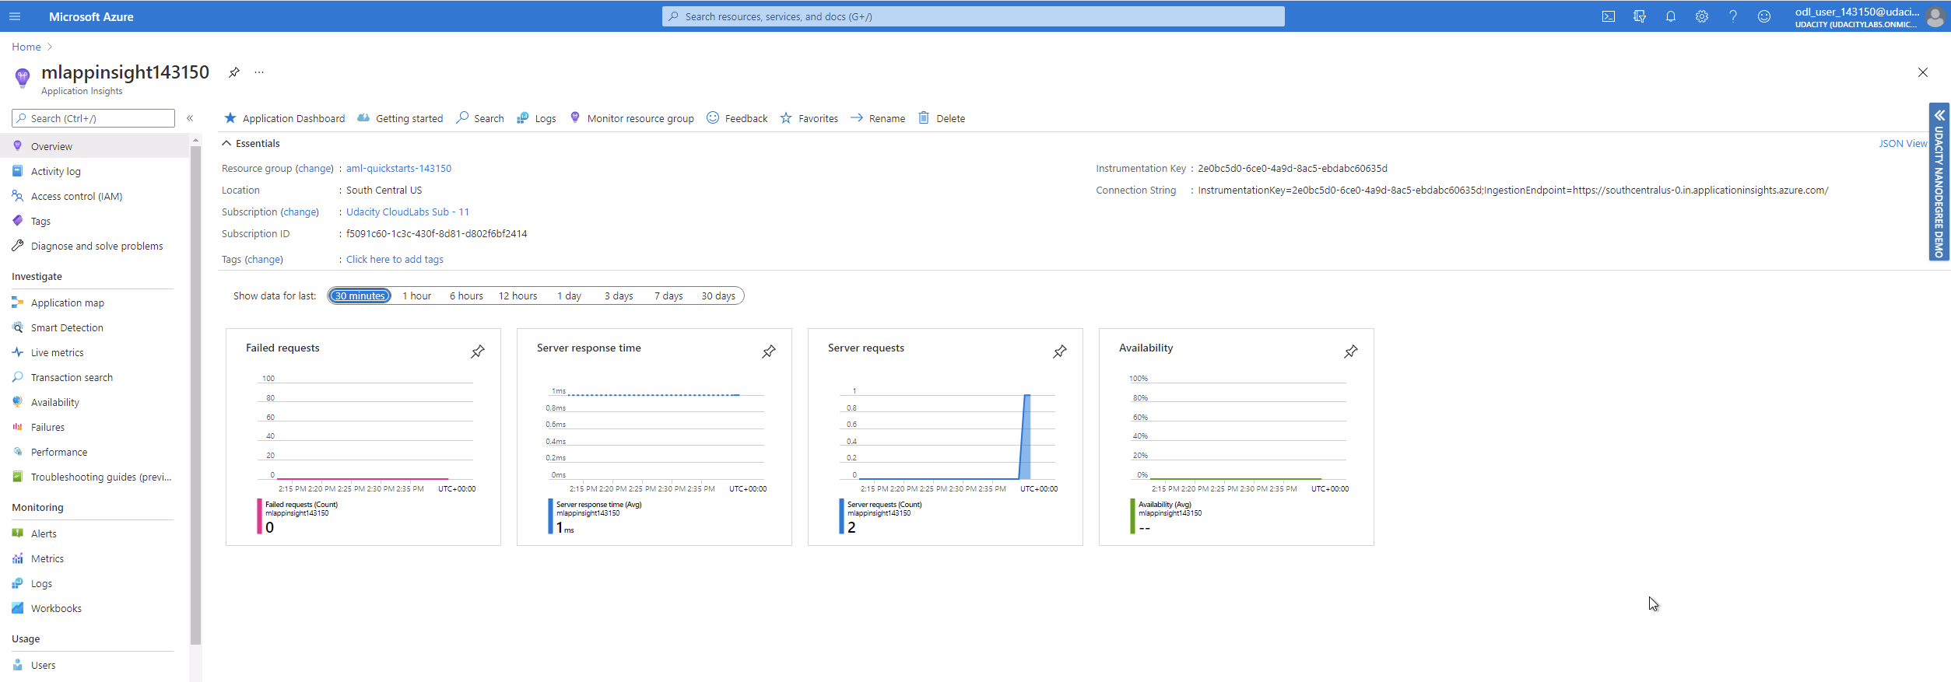Click here to add tags link
This screenshot has height=682, width=1951.
(395, 259)
